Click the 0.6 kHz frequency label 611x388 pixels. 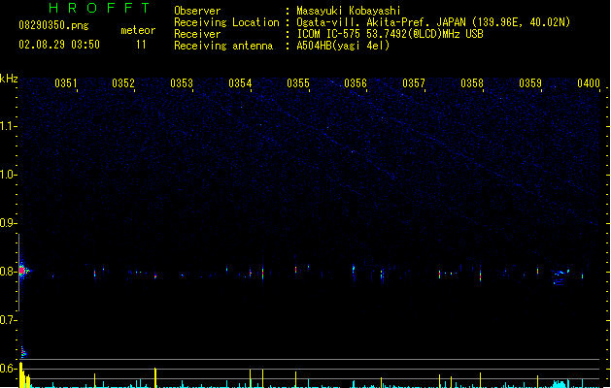[x=8, y=369]
